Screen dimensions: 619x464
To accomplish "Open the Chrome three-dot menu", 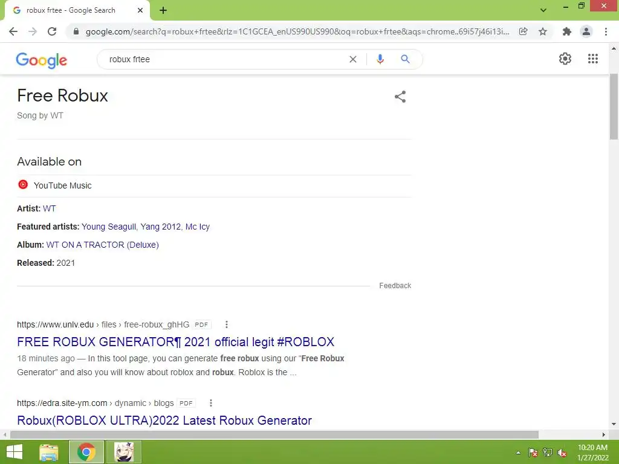I will pyautogui.click(x=606, y=31).
